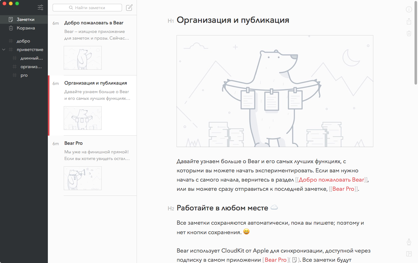Collapse the приветствие tag tree

tap(4, 50)
